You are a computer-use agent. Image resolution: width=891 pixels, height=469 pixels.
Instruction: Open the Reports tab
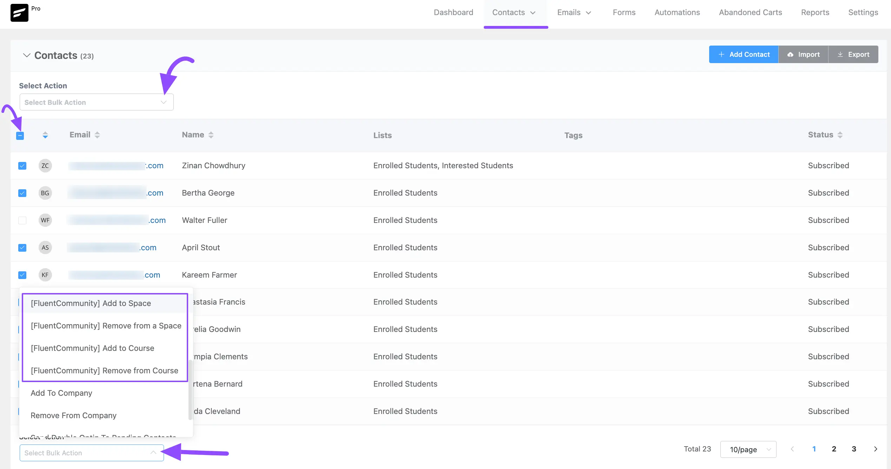(x=815, y=12)
